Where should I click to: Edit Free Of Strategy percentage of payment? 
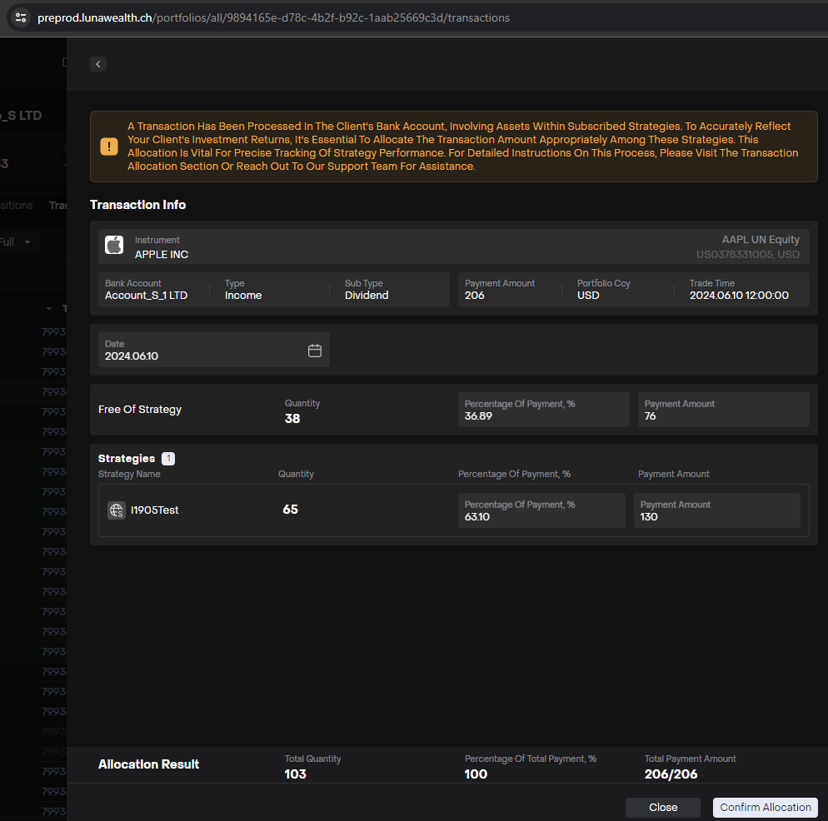coord(543,410)
